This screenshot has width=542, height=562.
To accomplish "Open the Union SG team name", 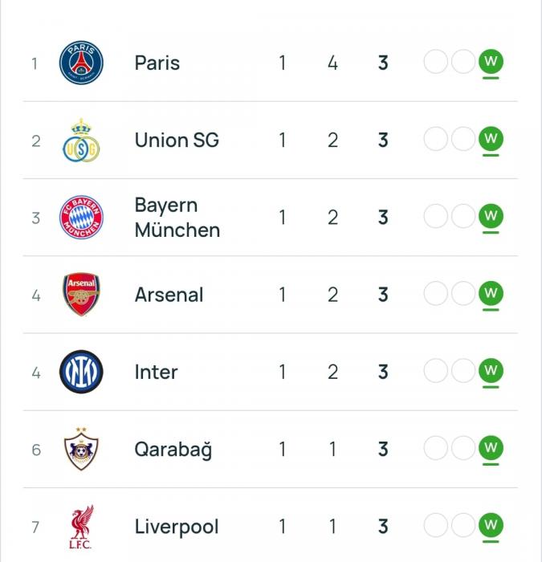I will 177,140.
